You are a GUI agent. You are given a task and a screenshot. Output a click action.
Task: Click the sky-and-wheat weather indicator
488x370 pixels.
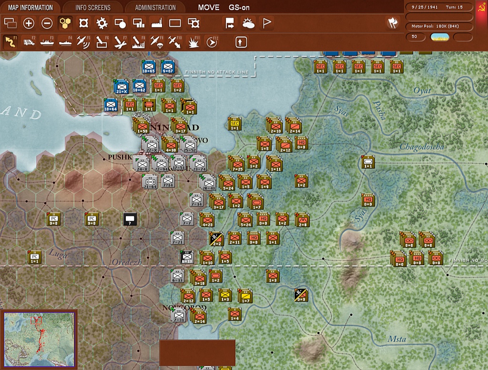coord(439,37)
